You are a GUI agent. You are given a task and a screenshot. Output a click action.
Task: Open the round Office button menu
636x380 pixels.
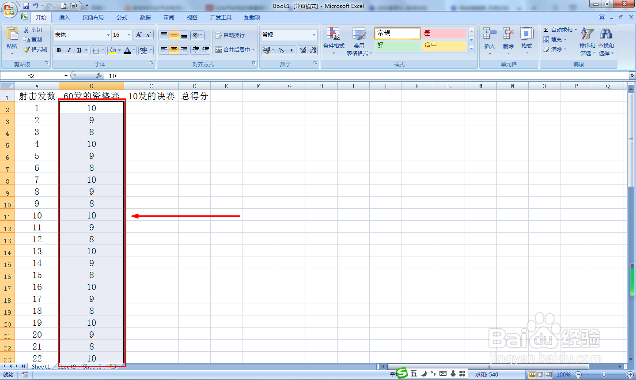[9, 9]
